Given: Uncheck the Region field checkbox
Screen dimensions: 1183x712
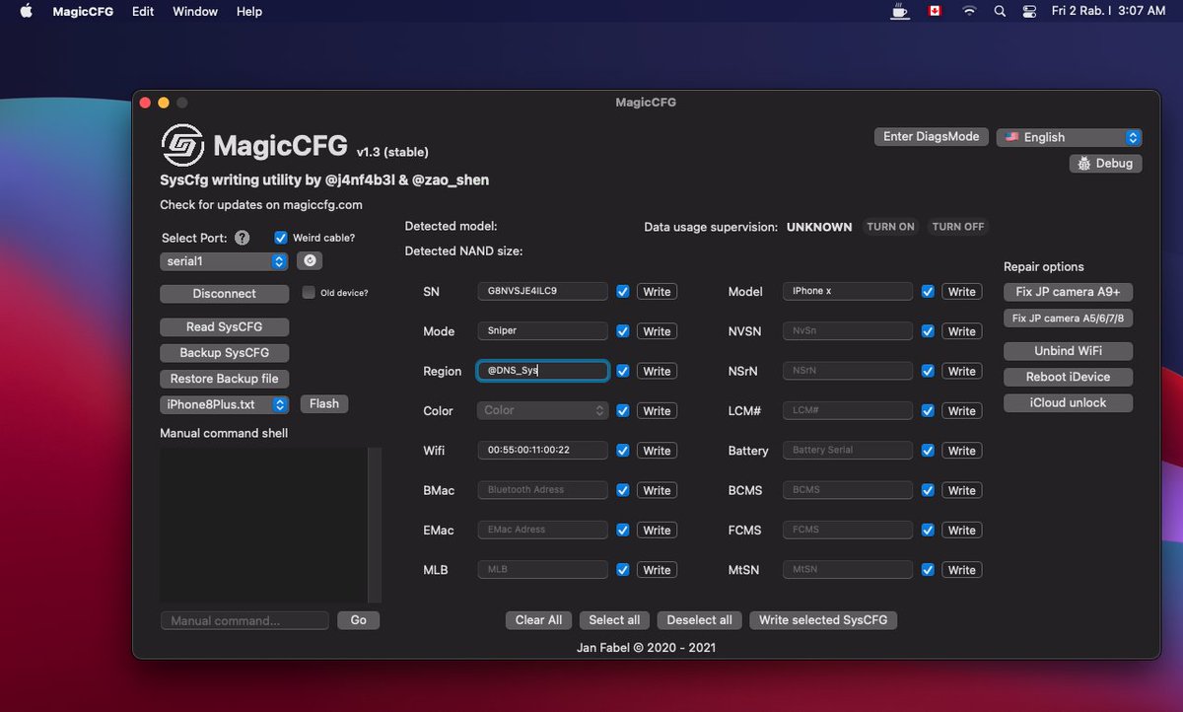Looking at the screenshot, I should (x=623, y=371).
